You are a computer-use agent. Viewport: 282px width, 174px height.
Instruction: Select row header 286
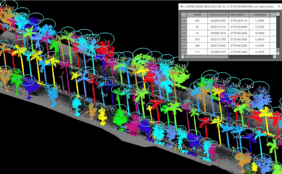tap(184, 39)
